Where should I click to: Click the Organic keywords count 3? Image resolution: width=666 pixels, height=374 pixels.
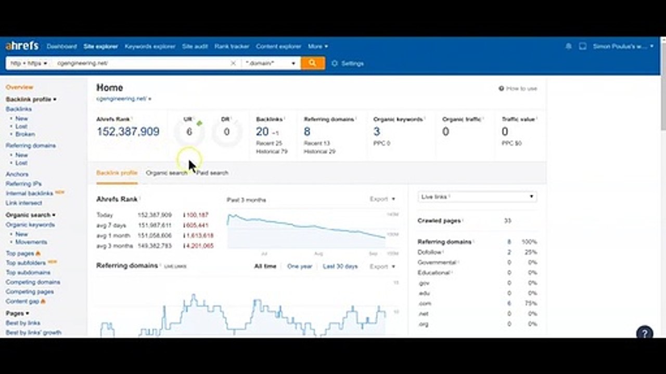click(377, 132)
